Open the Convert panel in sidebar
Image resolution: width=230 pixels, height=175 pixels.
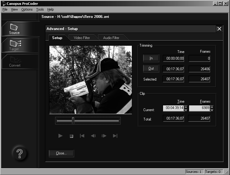[20, 61]
